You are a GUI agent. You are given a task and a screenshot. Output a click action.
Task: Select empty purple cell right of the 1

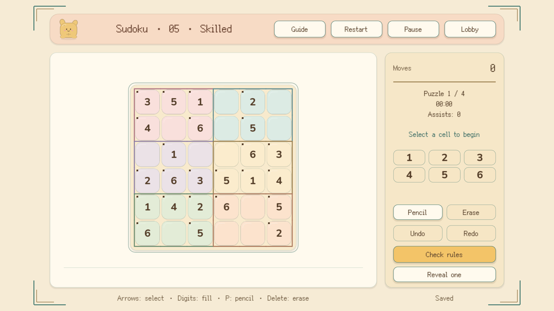point(200,154)
